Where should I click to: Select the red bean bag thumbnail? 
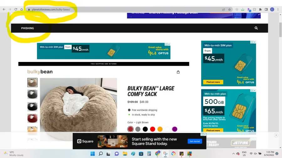point(32,118)
